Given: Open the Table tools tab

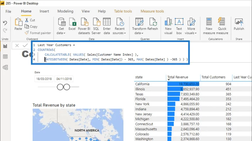Looking at the screenshot, I should (x=123, y=11).
